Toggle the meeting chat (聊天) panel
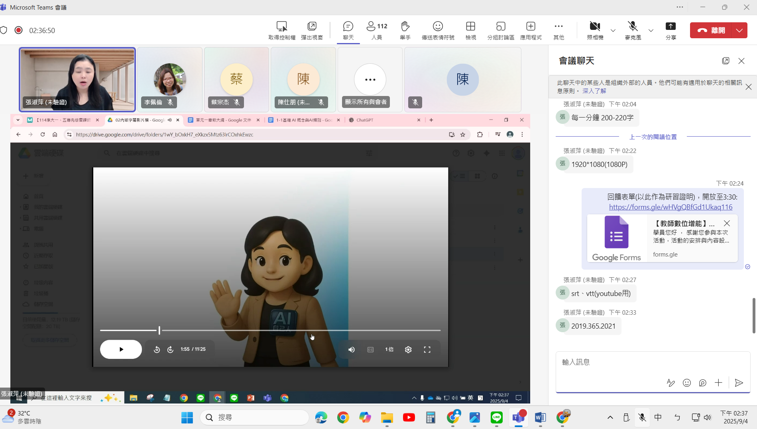757x429 pixels. tap(348, 27)
